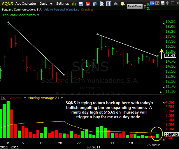Click the Jul 2011 date axis label
This screenshot has width=179, height=149.
click(93, 147)
